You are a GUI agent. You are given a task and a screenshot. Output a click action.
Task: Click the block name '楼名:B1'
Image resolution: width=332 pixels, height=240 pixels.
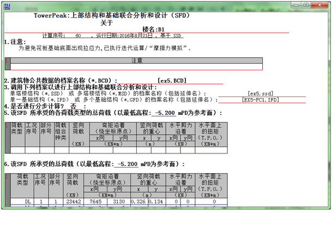[153, 29]
